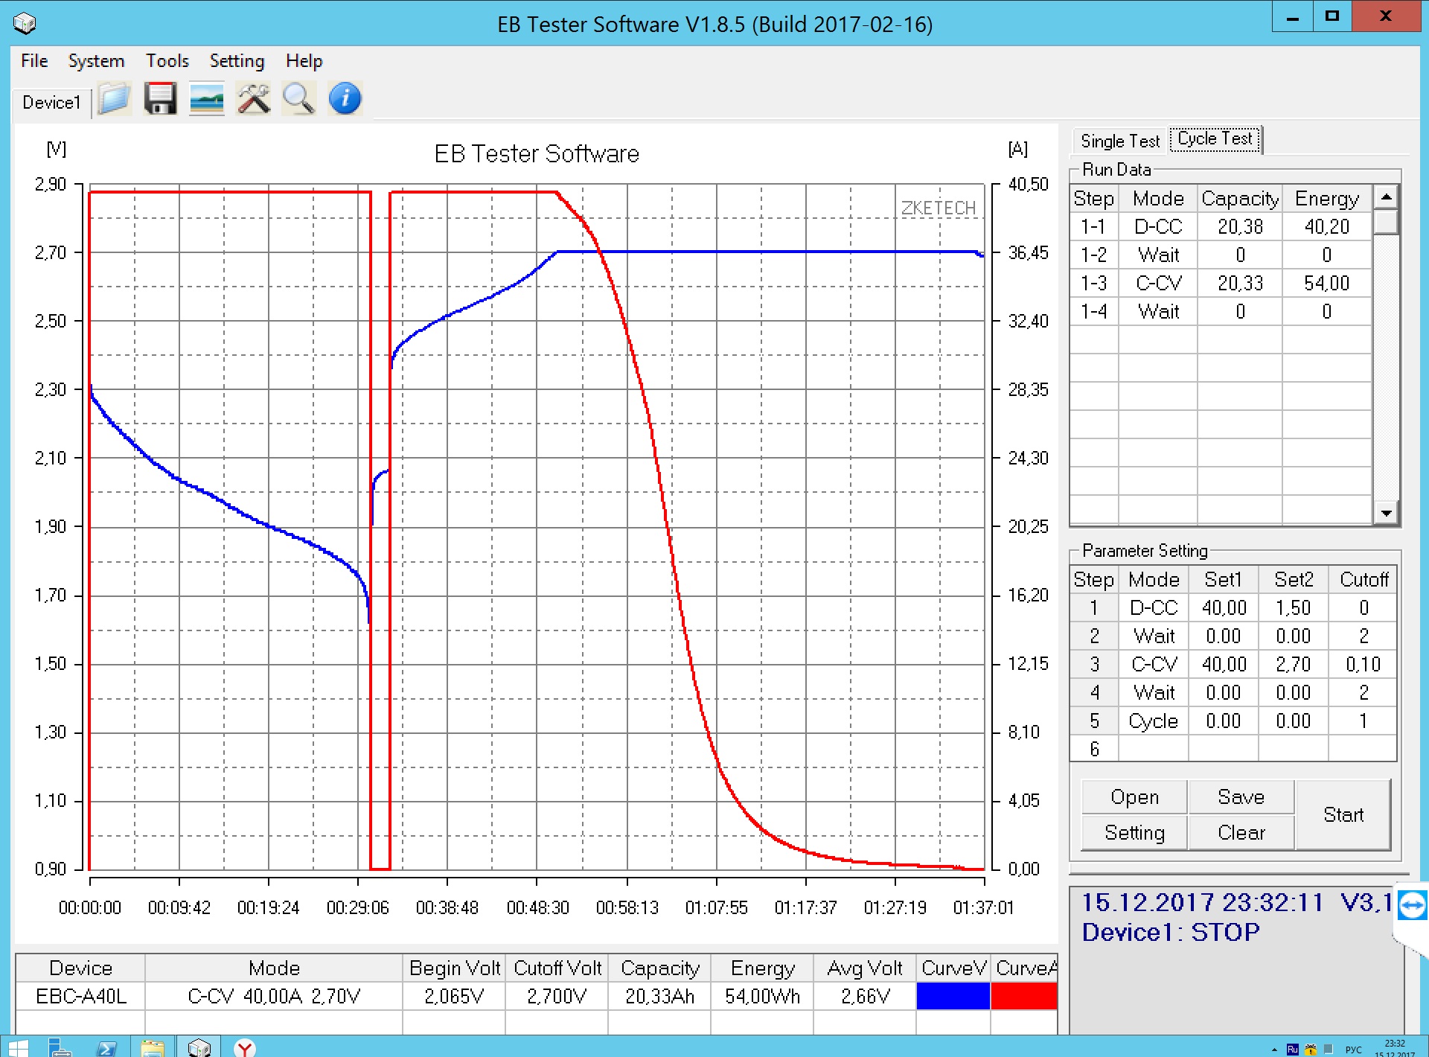Click Yandex browser taskbar icon
This screenshot has width=1429, height=1057.
click(244, 1047)
